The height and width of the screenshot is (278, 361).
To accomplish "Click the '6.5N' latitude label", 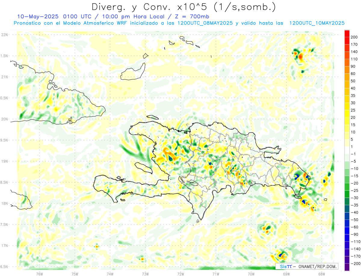I will click(x=5, y=267).
